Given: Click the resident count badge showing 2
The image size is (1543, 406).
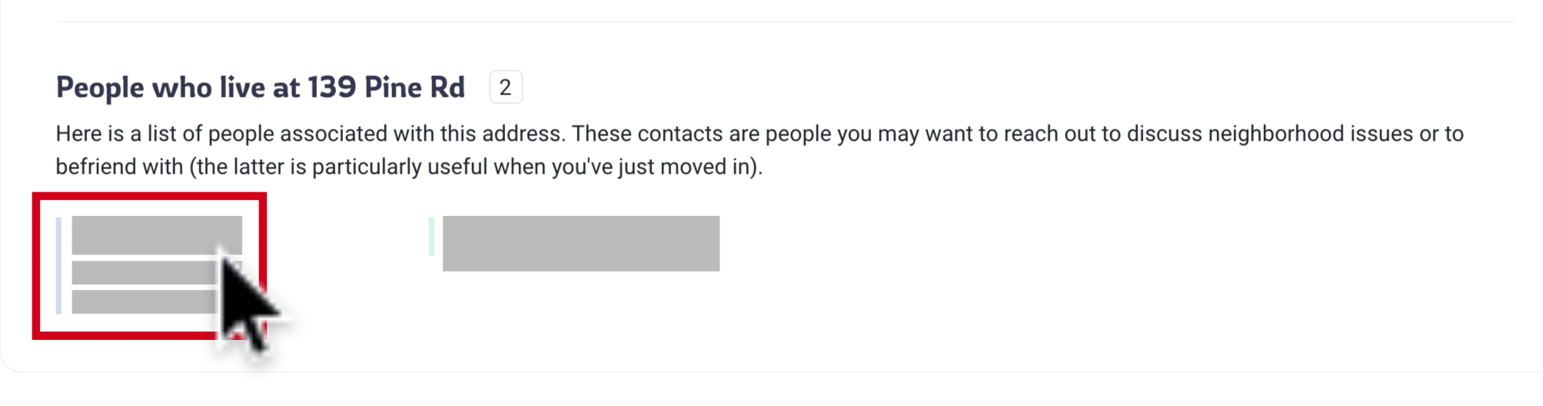Looking at the screenshot, I should 505,87.
